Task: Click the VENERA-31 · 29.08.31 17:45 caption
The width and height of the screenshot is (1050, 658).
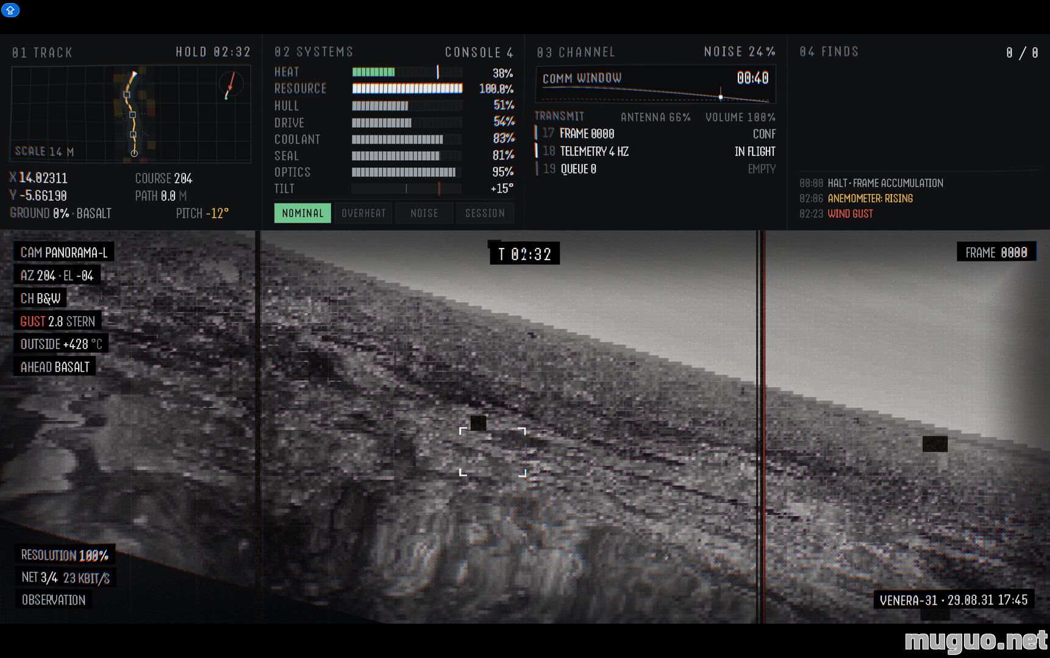Action: (x=954, y=600)
